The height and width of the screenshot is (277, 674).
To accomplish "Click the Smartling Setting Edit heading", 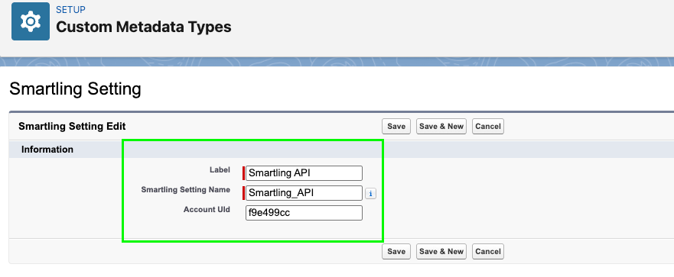I will 72,127.
